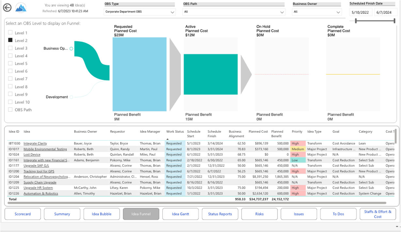
Task: Open the OBS Type dropdown
Action: pos(140,12)
